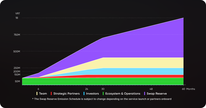Select the Strategic Partners legend label

66,93
